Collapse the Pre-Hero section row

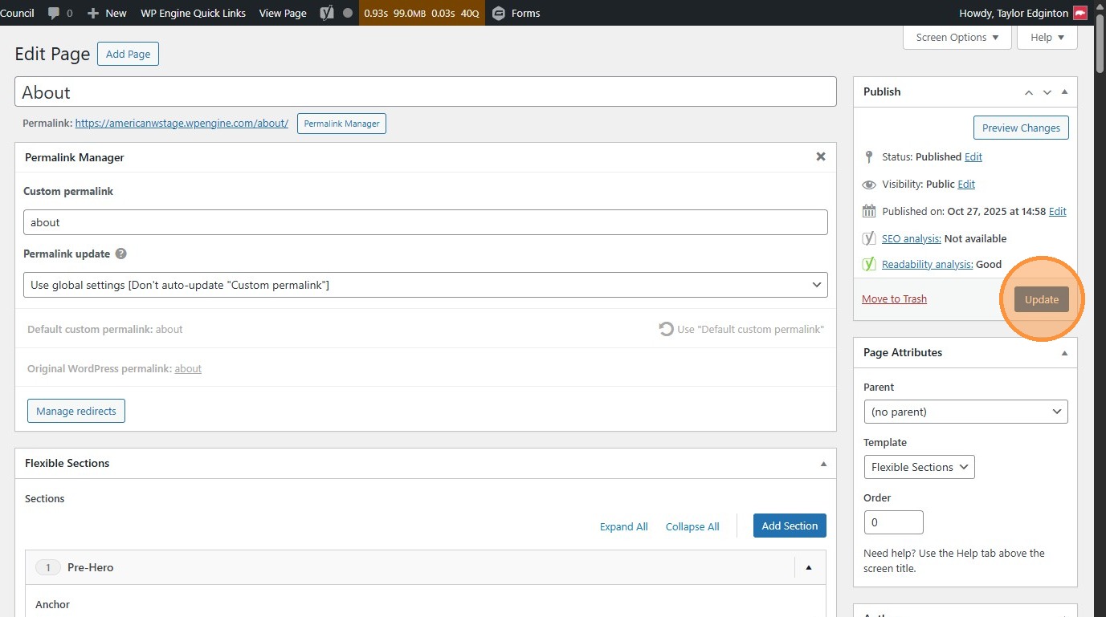pos(809,567)
